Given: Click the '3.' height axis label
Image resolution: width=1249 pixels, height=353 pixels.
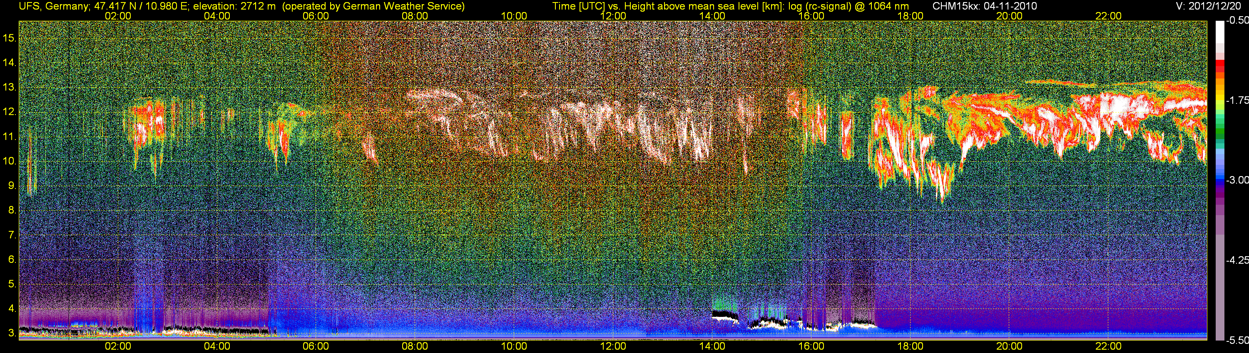Looking at the screenshot, I should tap(12, 333).
